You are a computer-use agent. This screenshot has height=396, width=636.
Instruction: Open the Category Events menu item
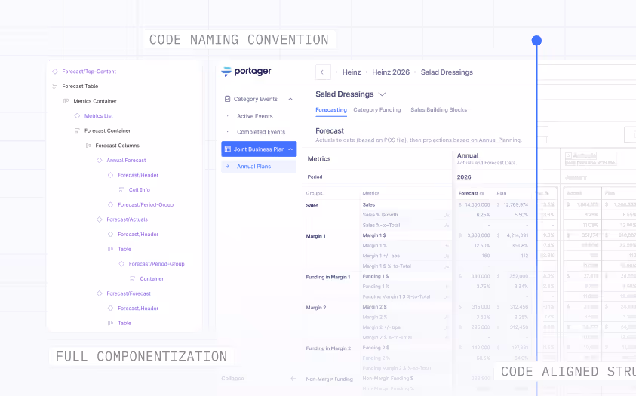(x=259, y=99)
